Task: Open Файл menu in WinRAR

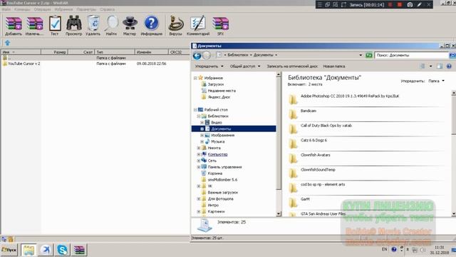Action: tap(6, 9)
